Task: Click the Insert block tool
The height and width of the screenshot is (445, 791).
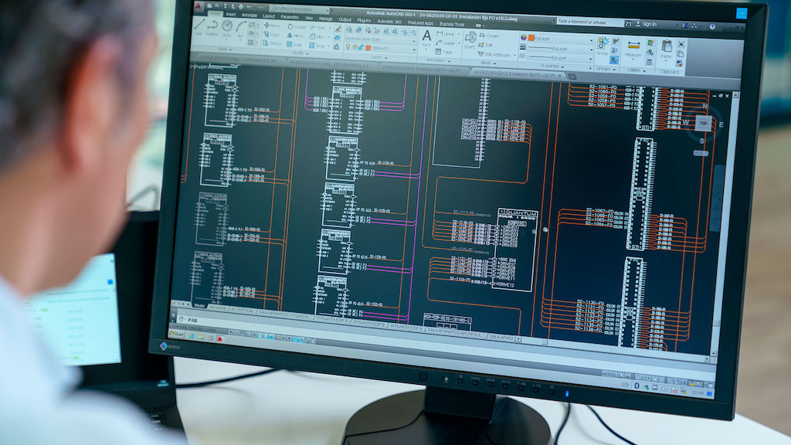Action: tap(470, 39)
